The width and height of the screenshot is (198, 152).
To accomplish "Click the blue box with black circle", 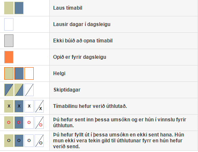I will tap(19, 141).
